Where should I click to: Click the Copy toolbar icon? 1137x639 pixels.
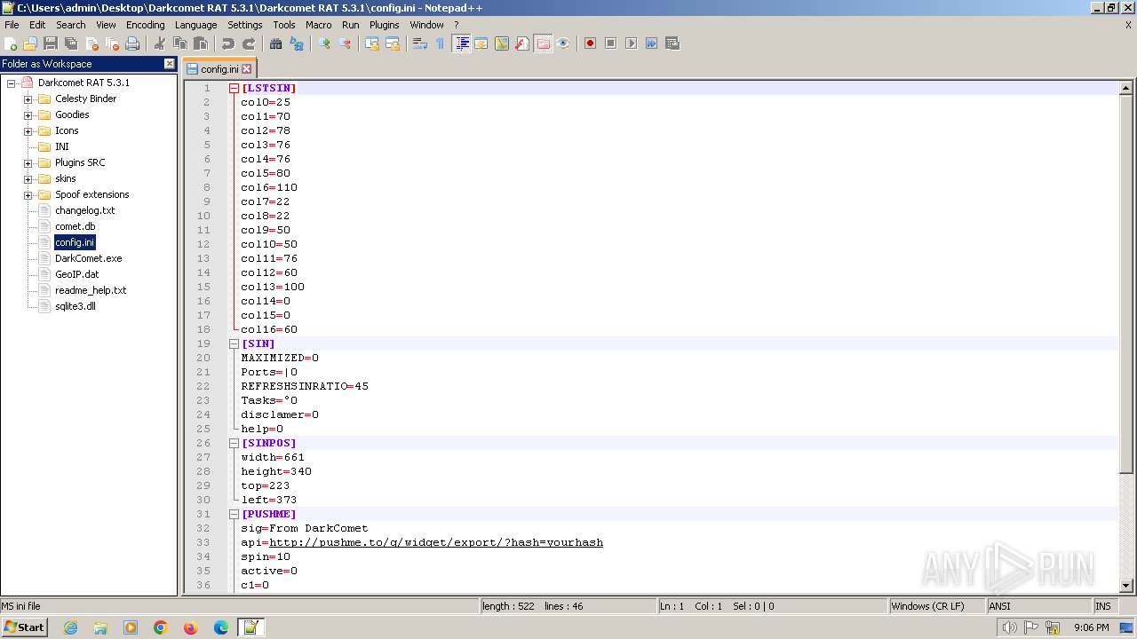pos(180,43)
